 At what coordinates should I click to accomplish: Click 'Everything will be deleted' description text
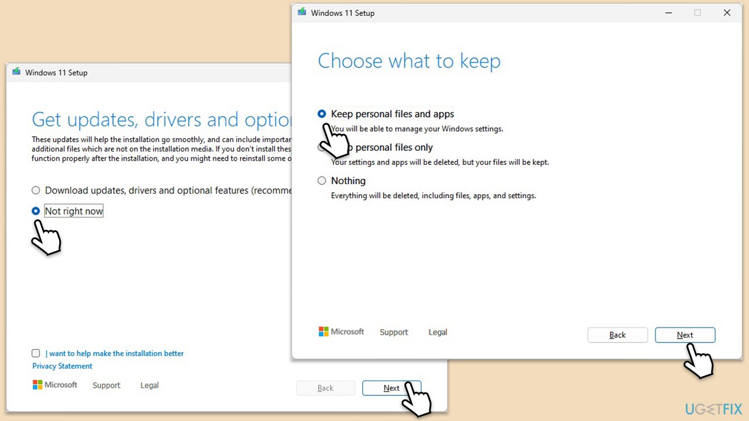pyautogui.click(x=434, y=196)
